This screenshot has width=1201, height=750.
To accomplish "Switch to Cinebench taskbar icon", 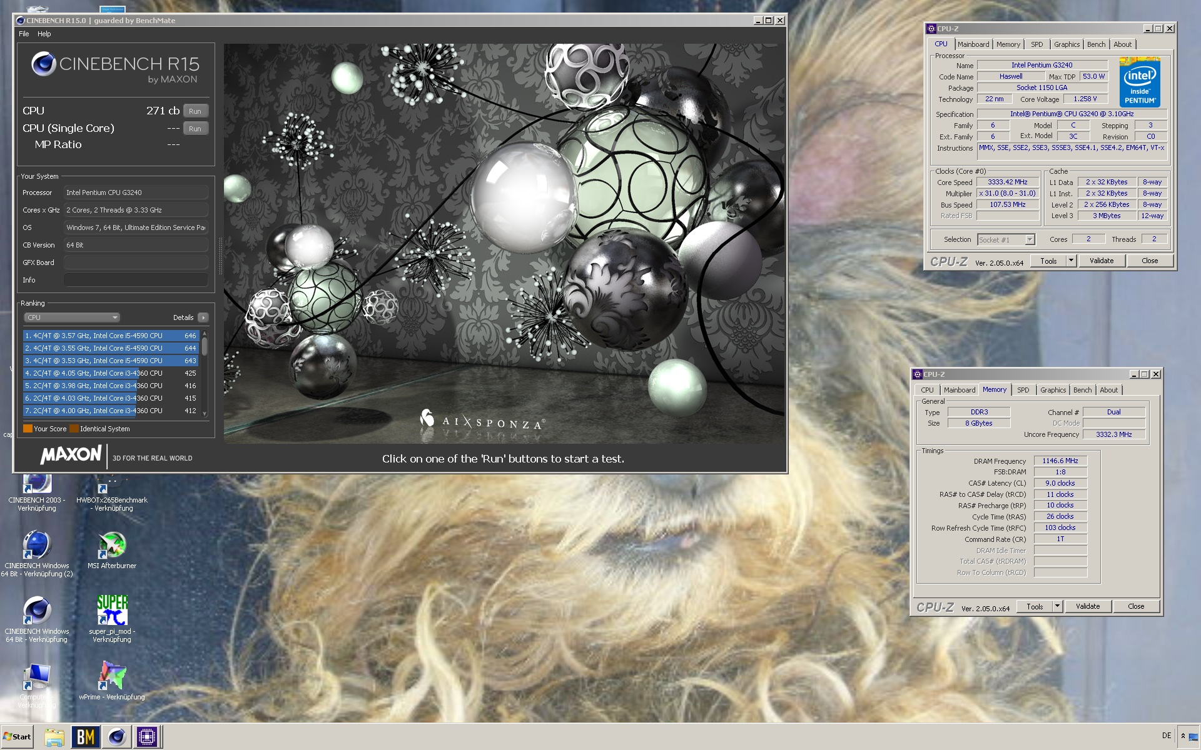I will (x=116, y=737).
